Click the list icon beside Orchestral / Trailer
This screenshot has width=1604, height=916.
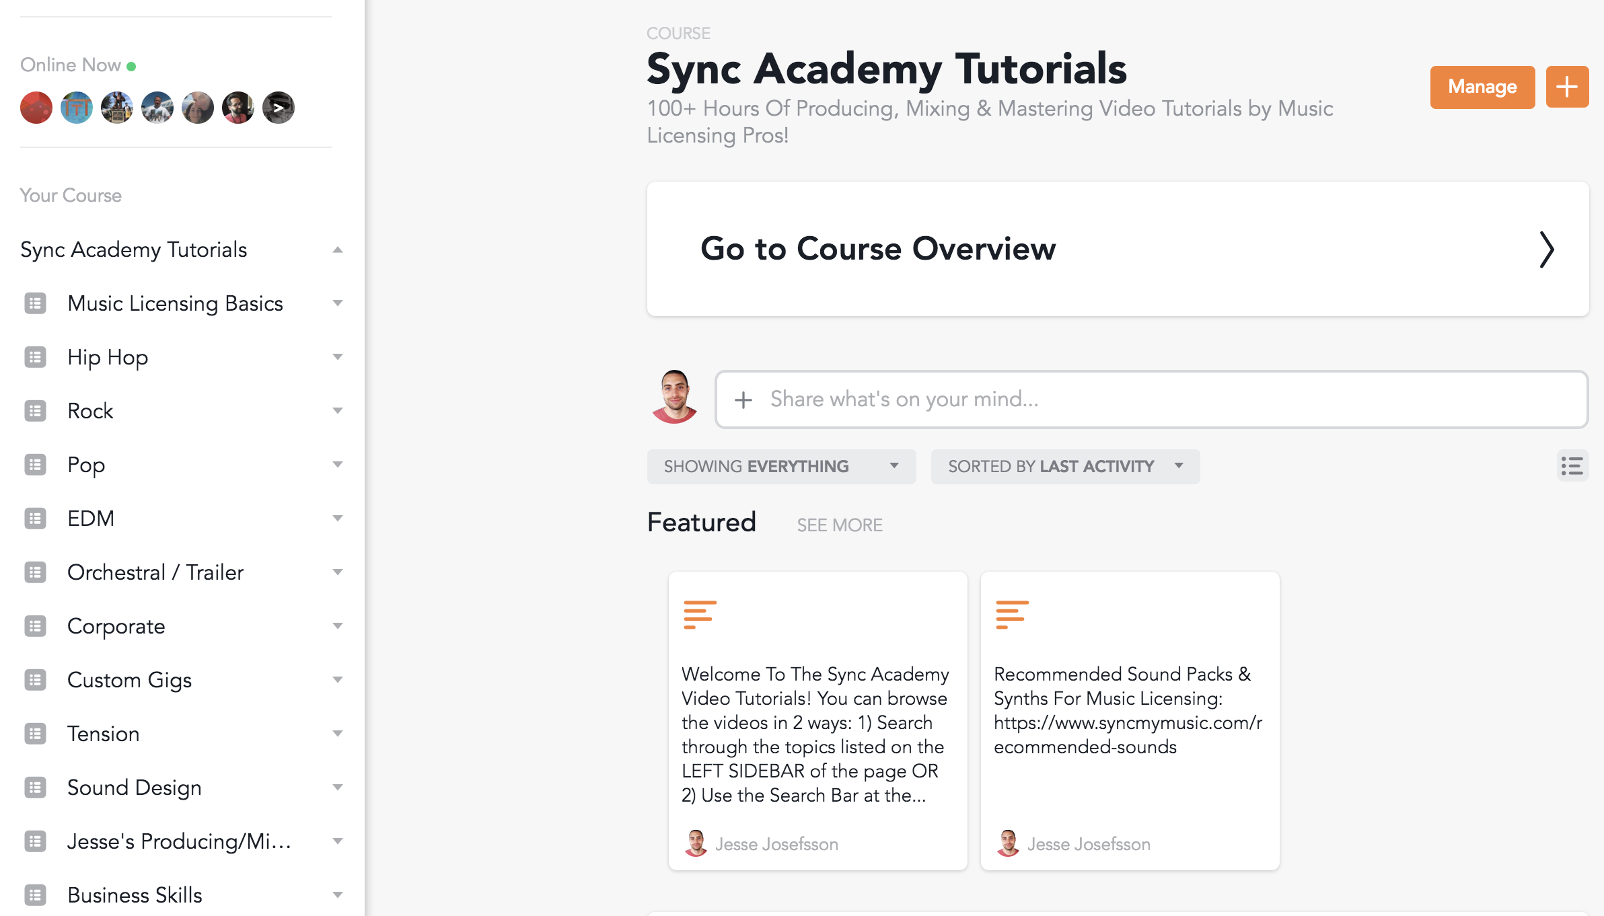[36, 572]
